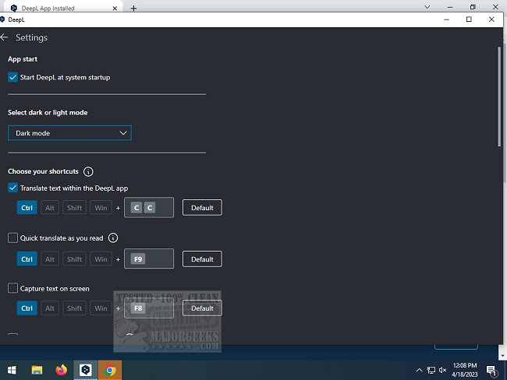The image size is (507, 380).
Task: Open File Explorer from the taskbar
Action: [37, 370]
